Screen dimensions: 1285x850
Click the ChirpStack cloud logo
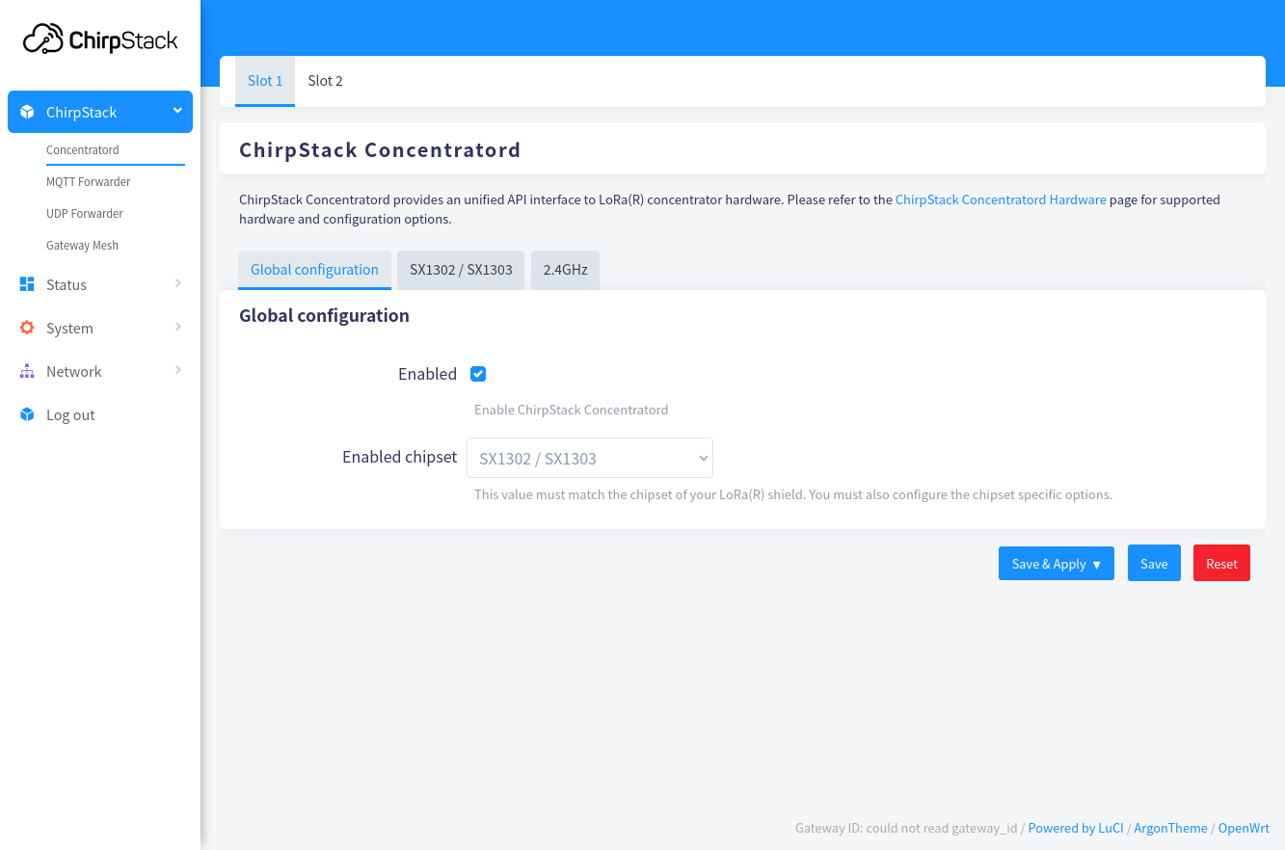coord(100,39)
